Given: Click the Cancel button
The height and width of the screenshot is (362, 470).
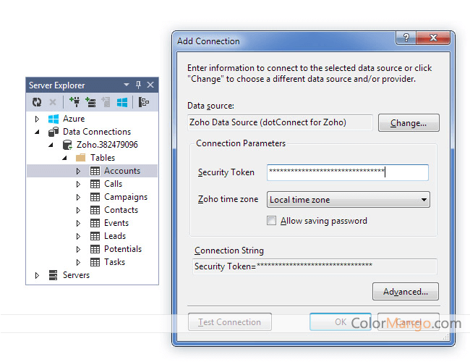Looking at the screenshot, I should click(409, 321).
